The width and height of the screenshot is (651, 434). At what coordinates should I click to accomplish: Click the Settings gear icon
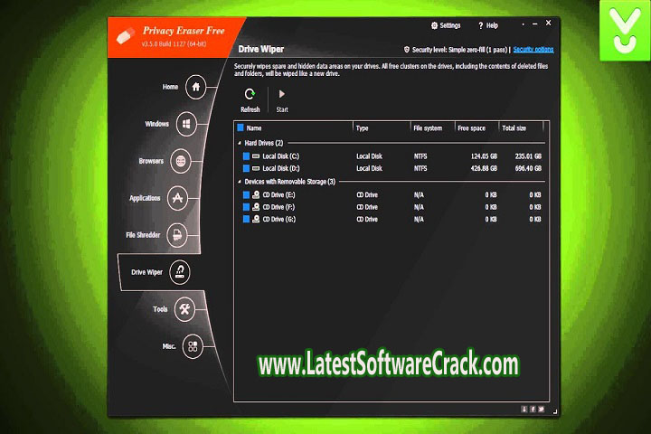[434, 25]
